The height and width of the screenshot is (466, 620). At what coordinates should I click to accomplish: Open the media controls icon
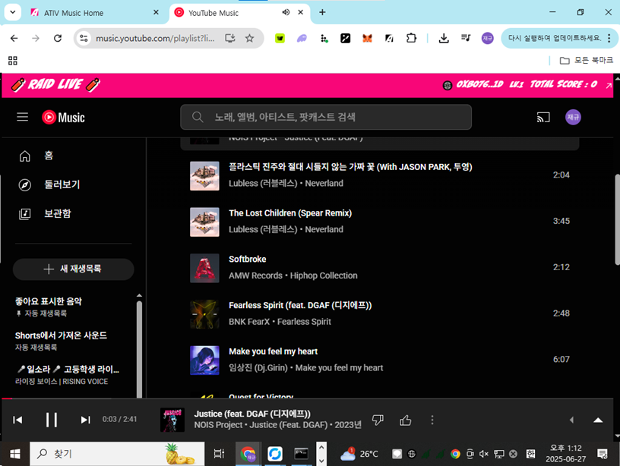click(x=466, y=38)
